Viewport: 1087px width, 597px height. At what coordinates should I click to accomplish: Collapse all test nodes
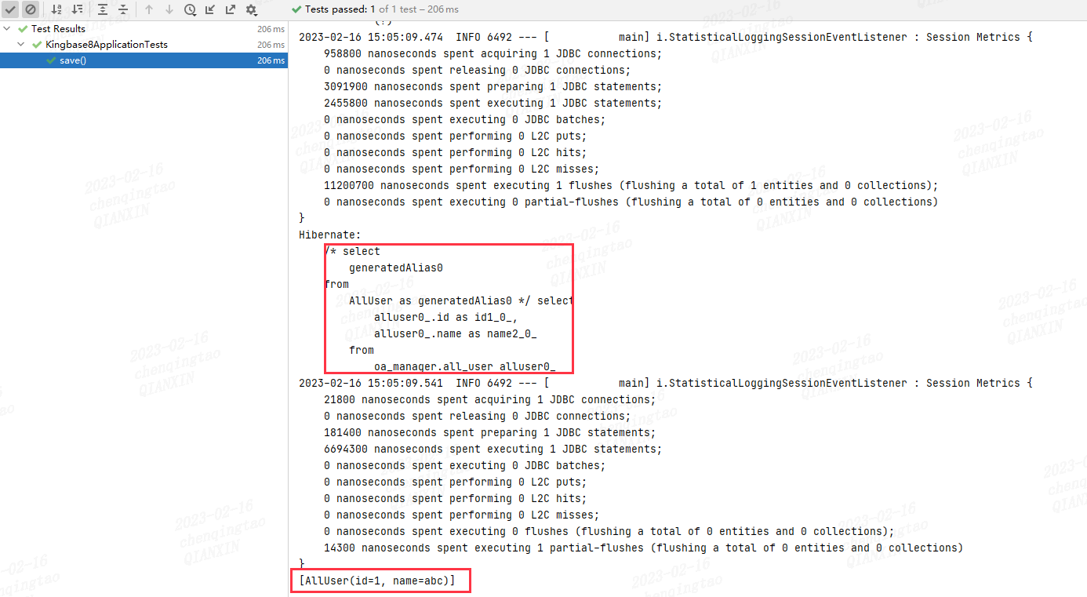coord(123,9)
